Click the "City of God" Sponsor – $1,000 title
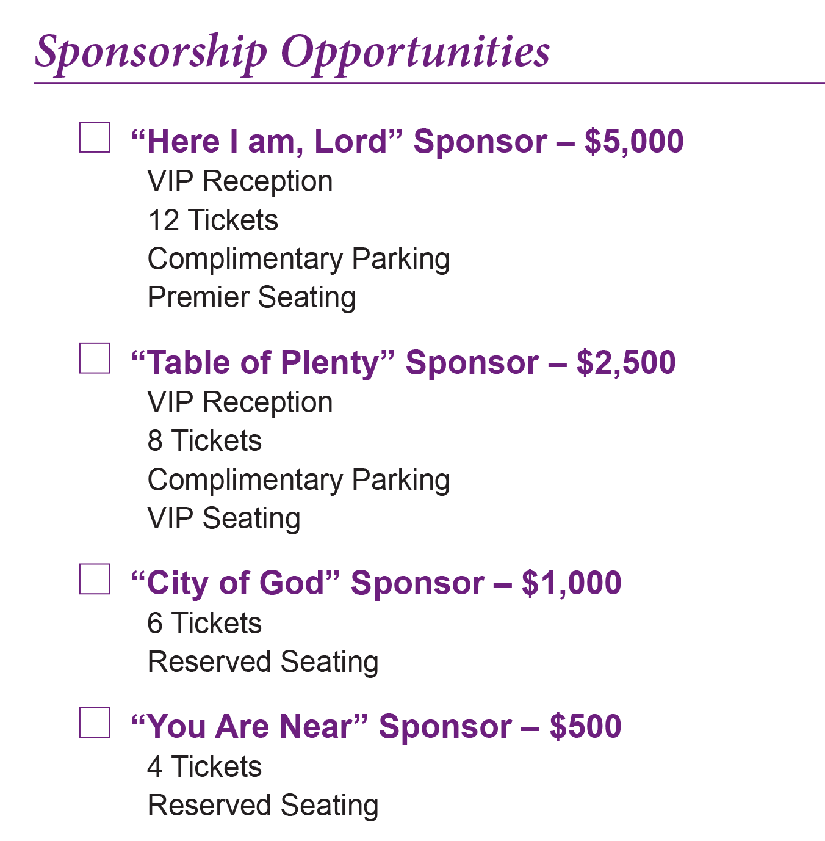Viewport: 825px width, 841px height. point(376,583)
